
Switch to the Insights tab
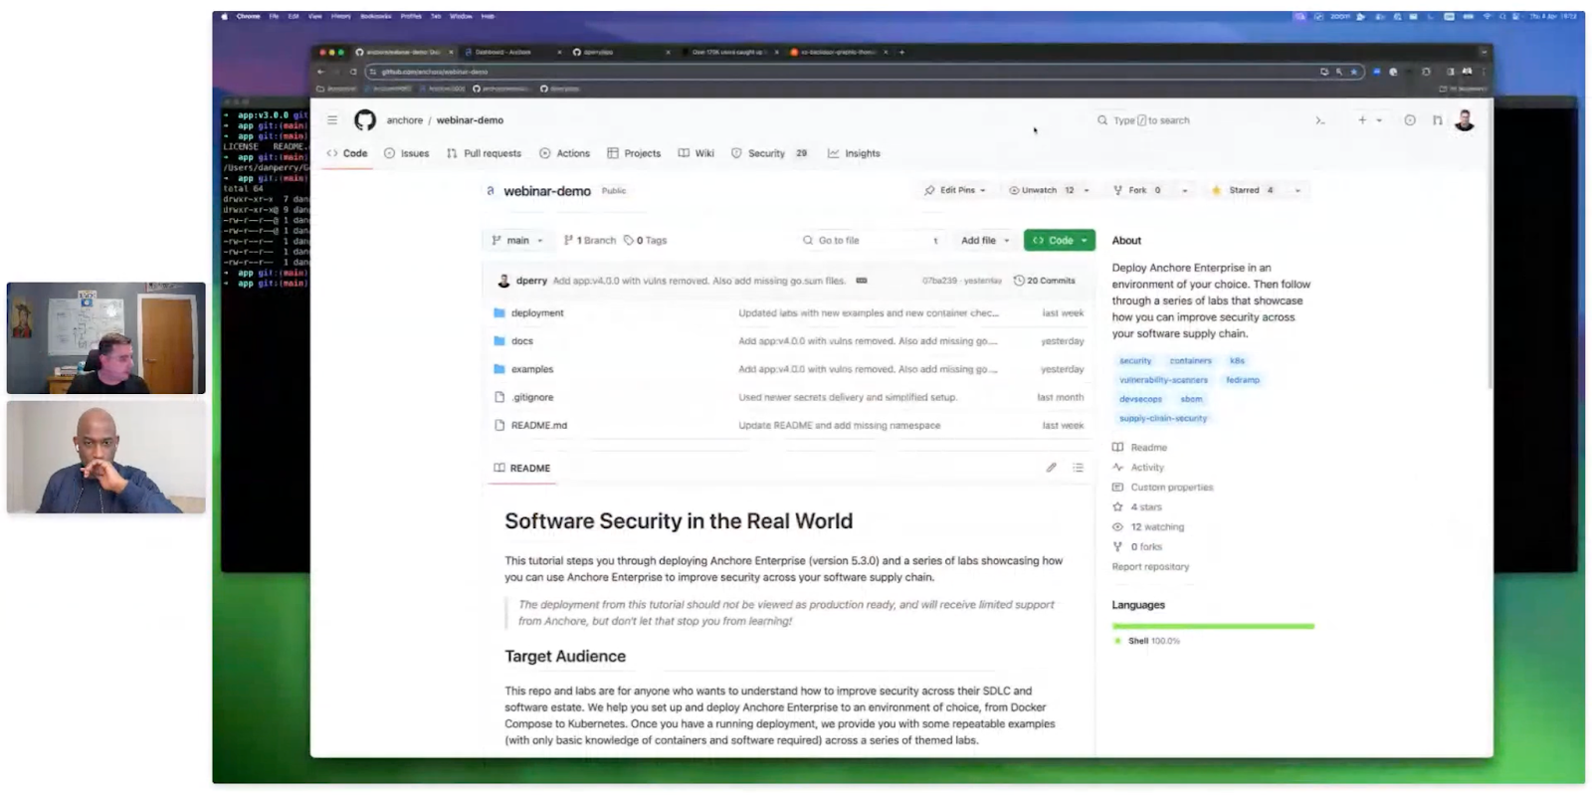(x=854, y=153)
